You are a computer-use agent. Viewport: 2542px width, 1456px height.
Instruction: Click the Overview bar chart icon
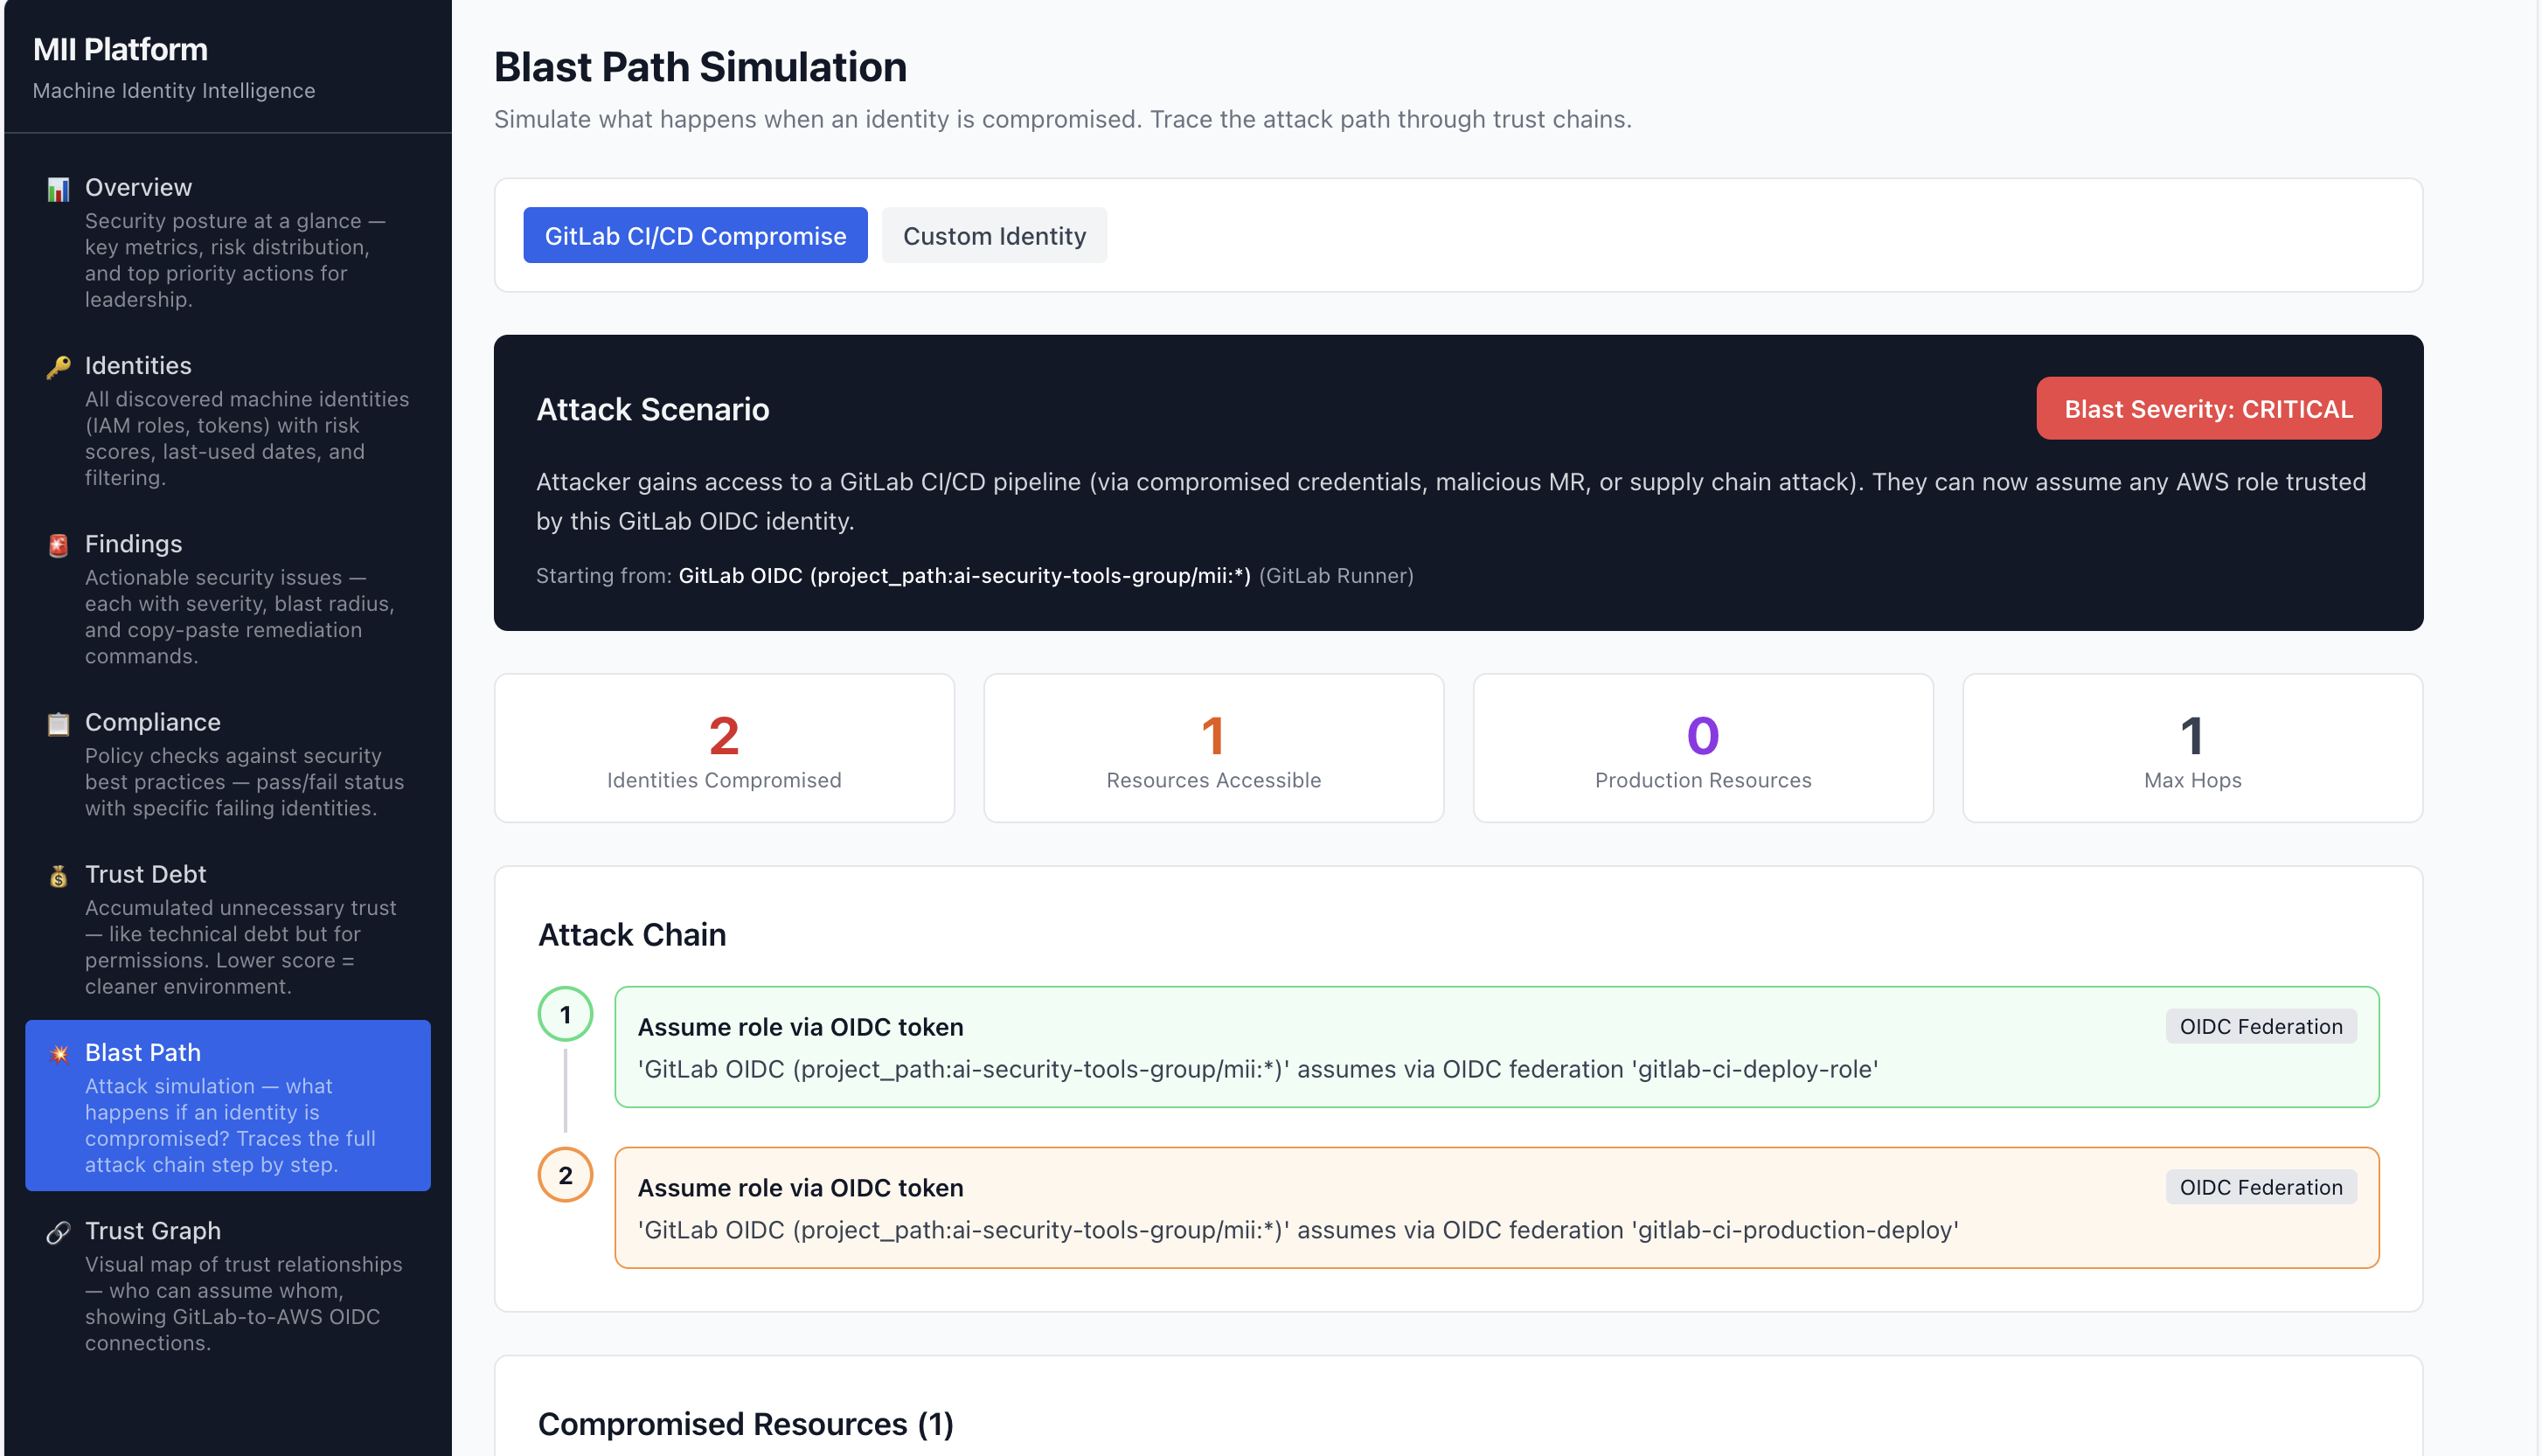[58, 189]
